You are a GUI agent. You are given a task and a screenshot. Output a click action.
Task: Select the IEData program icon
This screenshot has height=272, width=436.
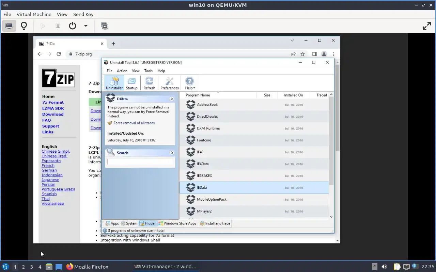(191, 188)
